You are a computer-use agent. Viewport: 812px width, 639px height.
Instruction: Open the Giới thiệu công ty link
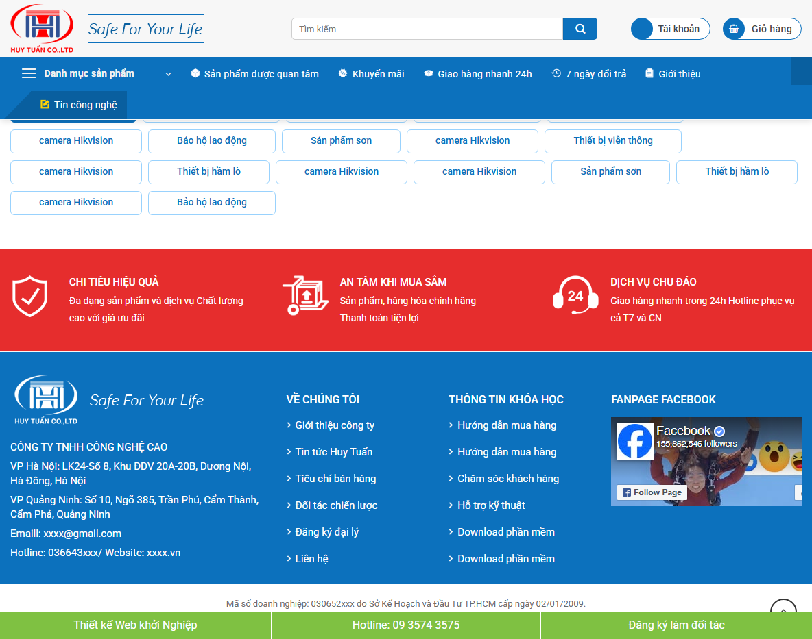[334, 425]
